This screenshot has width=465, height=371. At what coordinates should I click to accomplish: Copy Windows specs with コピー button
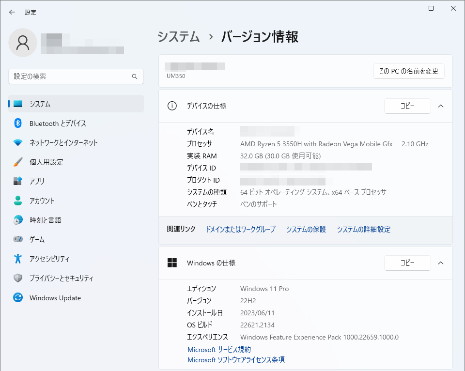(x=407, y=263)
